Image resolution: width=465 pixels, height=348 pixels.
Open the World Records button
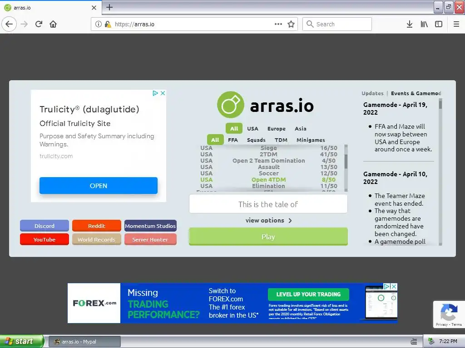click(97, 239)
